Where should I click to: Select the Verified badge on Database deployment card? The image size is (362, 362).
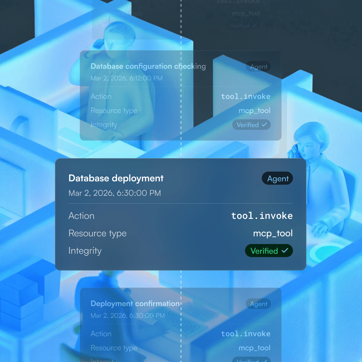(269, 251)
